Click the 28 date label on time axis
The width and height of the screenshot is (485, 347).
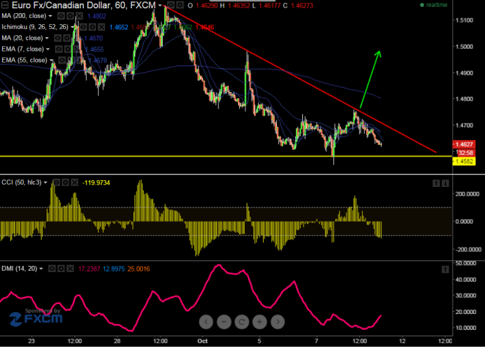click(117, 341)
